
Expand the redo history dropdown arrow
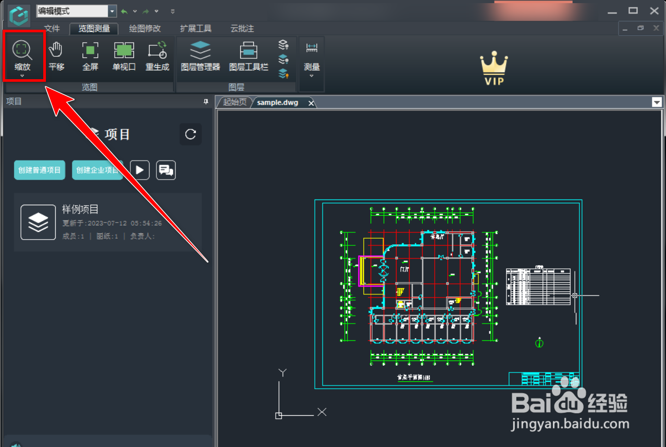click(156, 11)
